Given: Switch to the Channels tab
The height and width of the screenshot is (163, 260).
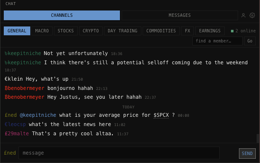Looking at the screenshot, I should (x=62, y=15).
